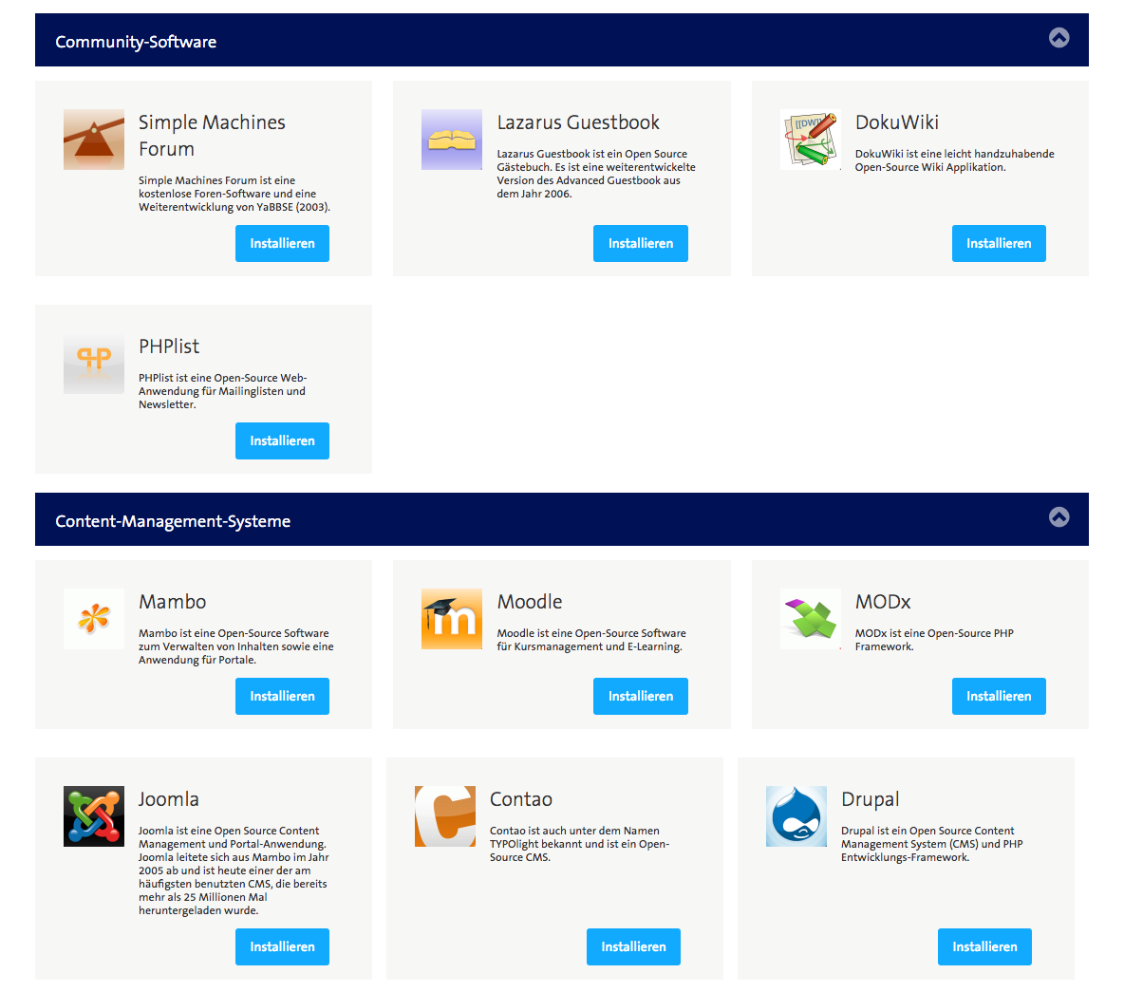
Task: Click the PHPlist orange logo icon
Action: point(94,364)
